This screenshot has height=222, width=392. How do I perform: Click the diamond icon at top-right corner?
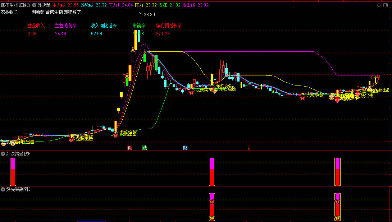pos(379,5)
